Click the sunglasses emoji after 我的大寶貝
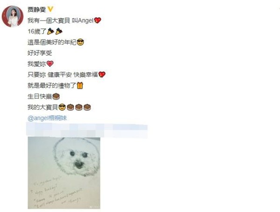 click(62, 107)
